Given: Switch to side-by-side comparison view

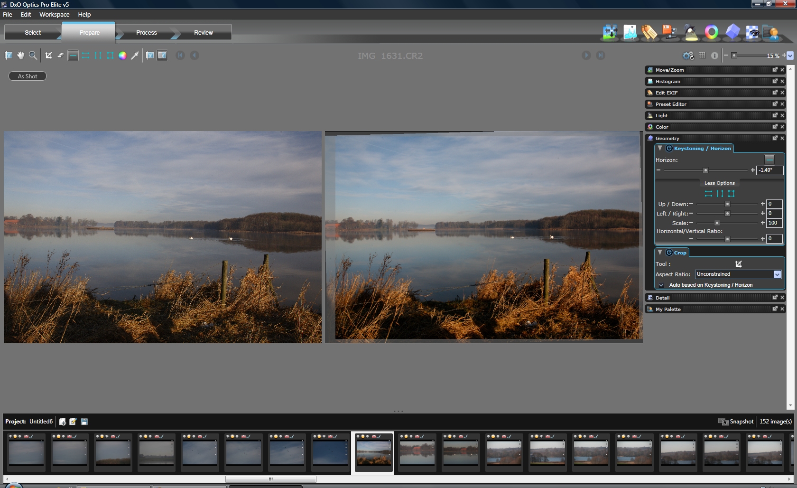Looking at the screenshot, I should [162, 56].
